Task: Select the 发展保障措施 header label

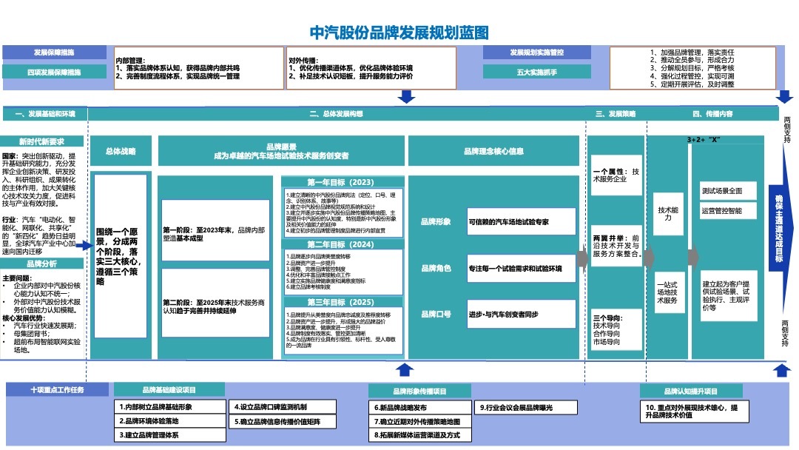Action: coord(53,53)
